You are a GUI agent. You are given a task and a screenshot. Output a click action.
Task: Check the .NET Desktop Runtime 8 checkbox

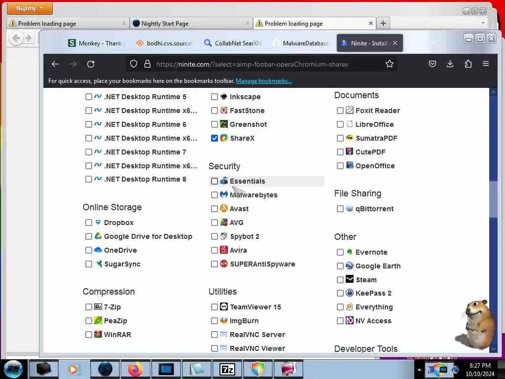[89, 179]
